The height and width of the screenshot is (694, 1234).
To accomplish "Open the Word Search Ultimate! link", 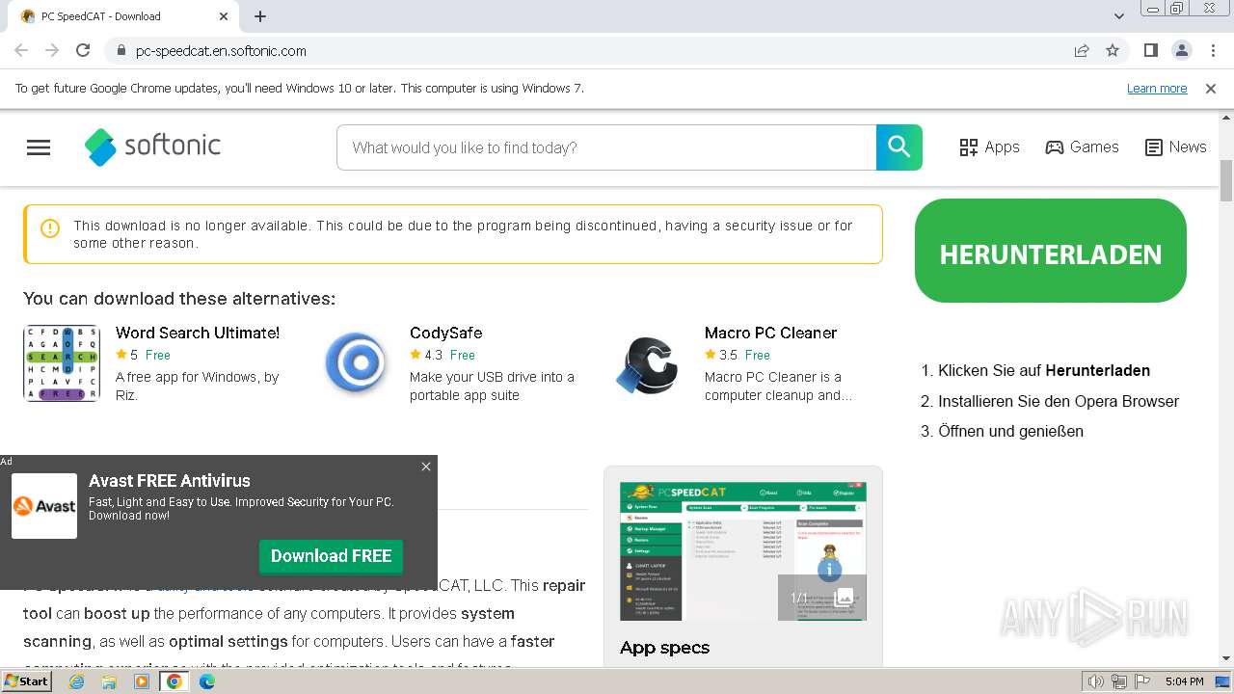I will [x=198, y=333].
